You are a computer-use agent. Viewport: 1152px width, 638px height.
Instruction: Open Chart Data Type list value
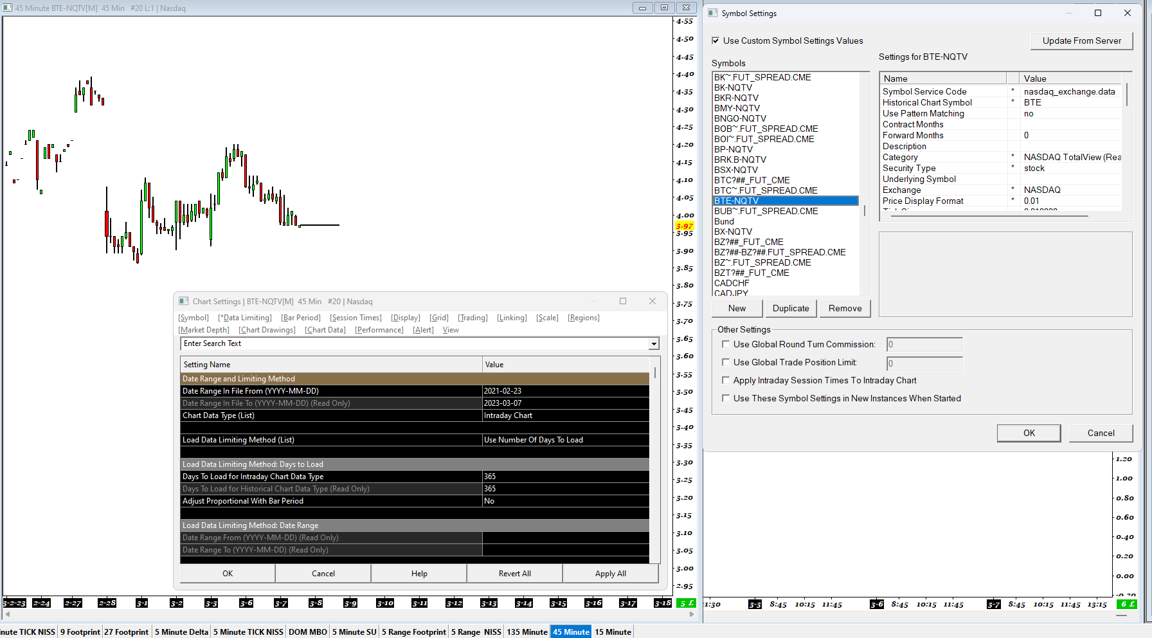coord(566,415)
